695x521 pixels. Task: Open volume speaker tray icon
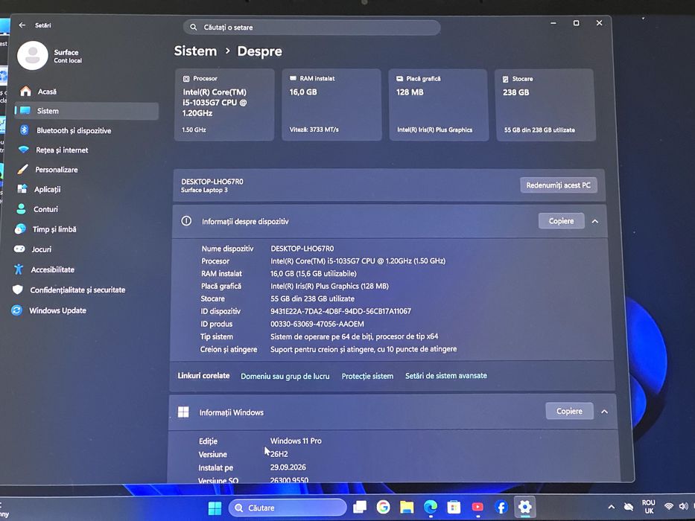(x=683, y=506)
